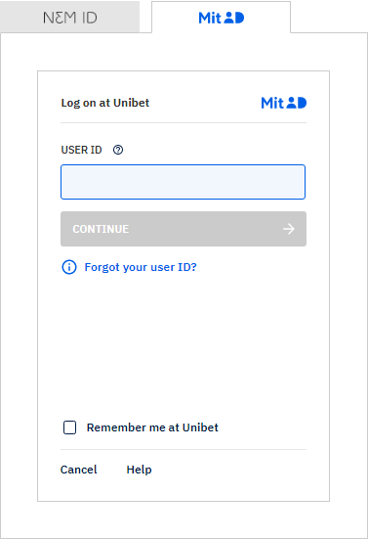368x539 pixels.
Task: Click the Remember me at Unibet label text
Action: [x=152, y=427]
